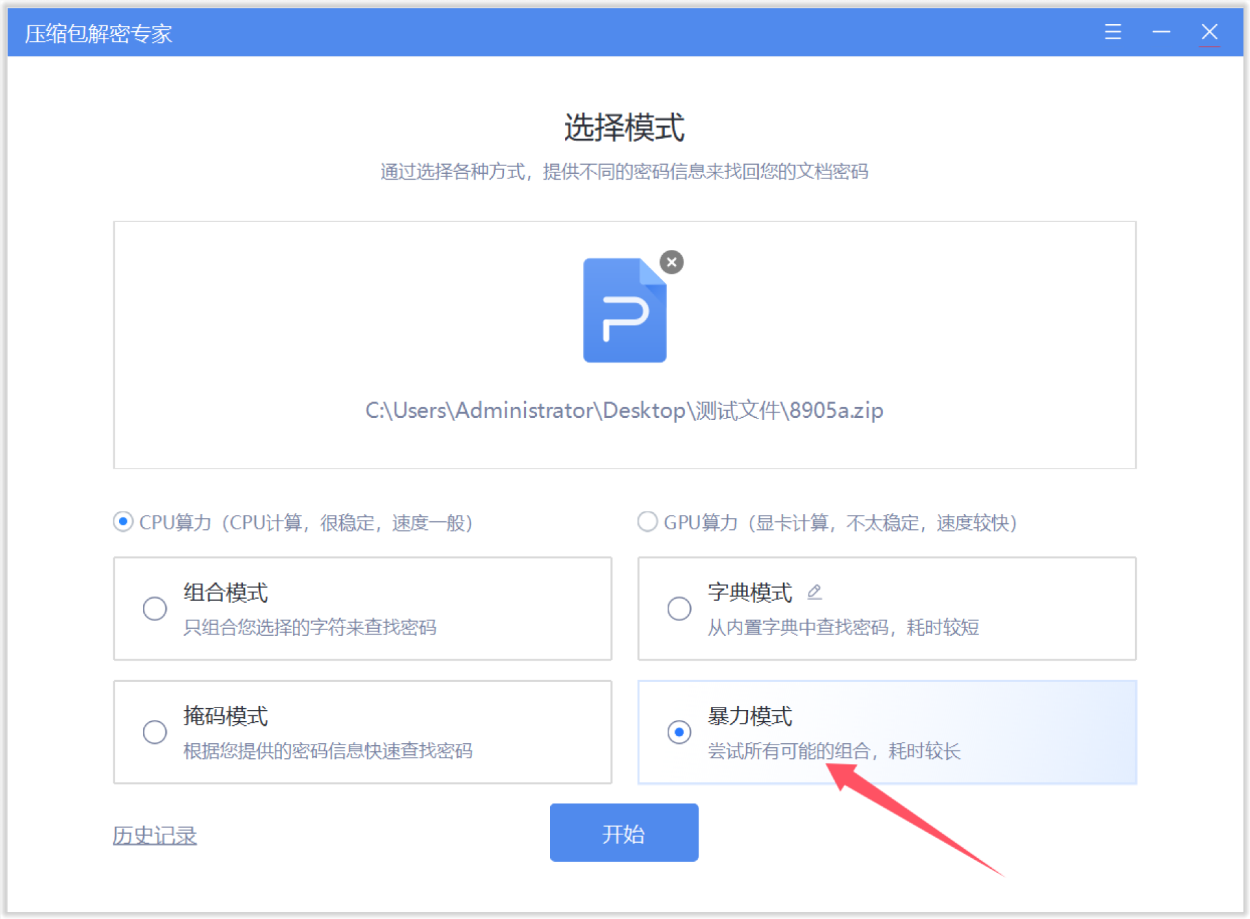Minimize the 压缩包解密专家 window
1250x919 pixels.
pos(1161,32)
